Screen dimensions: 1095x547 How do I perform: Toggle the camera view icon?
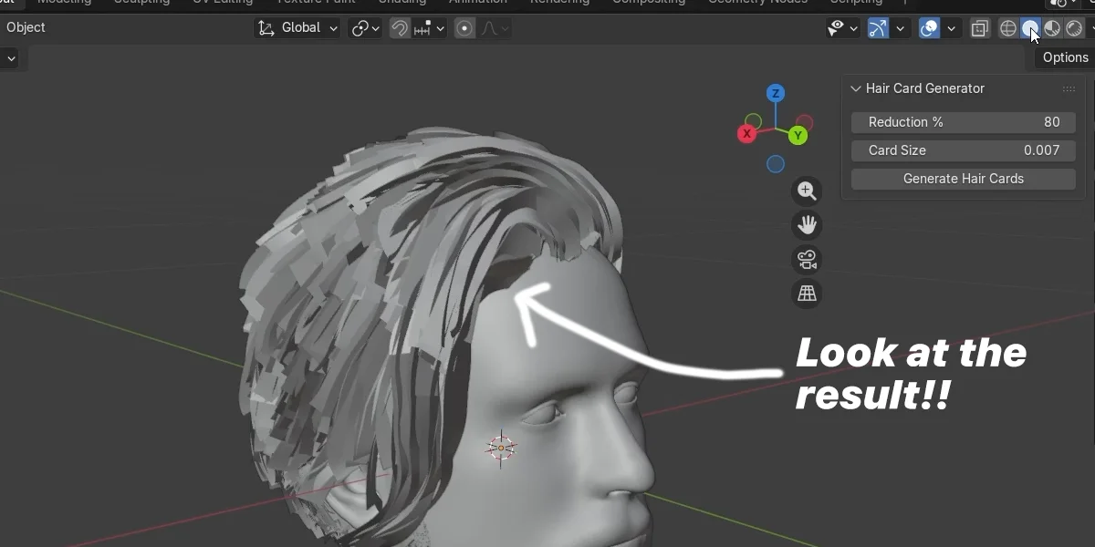click(x=807, y=259)
